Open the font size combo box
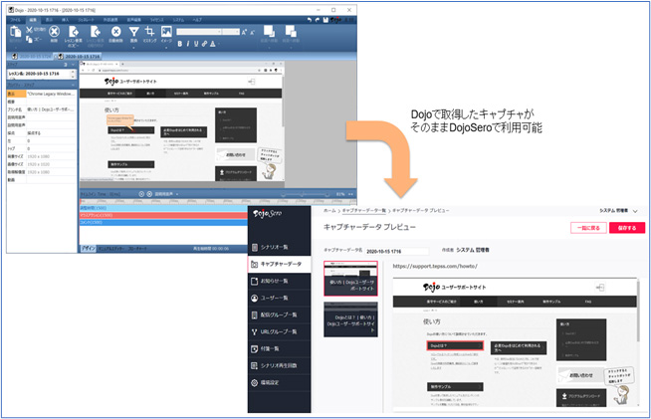The image size is (651, 419). (x=231, y=32)
